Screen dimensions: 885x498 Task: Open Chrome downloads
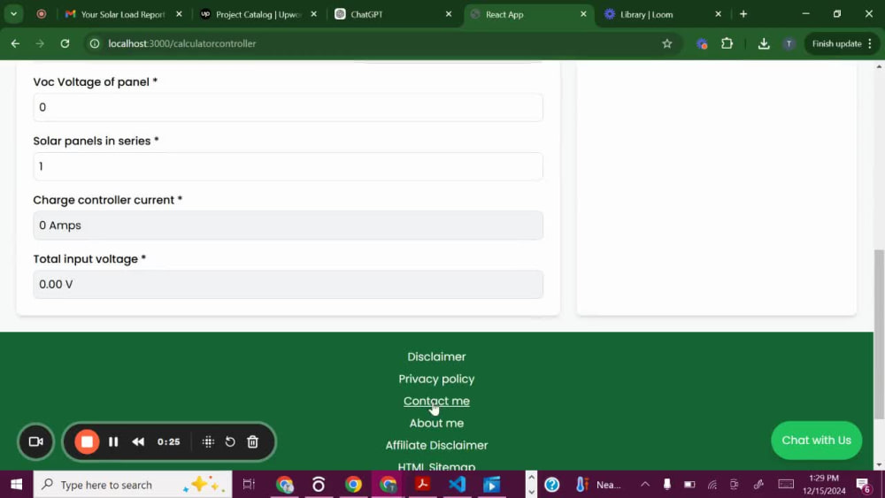[764, 43]
